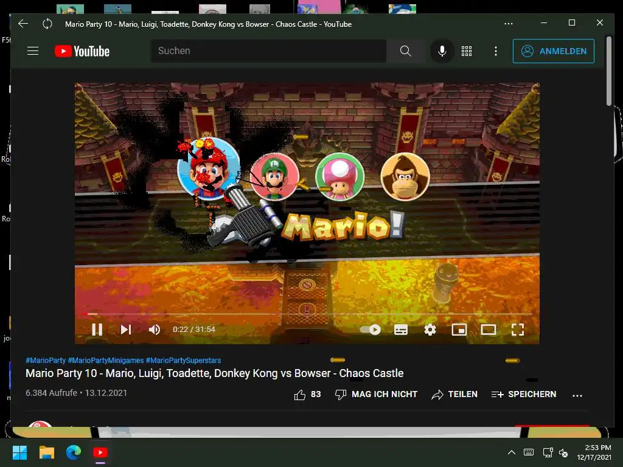Open the network tray icon

(548, 452)
